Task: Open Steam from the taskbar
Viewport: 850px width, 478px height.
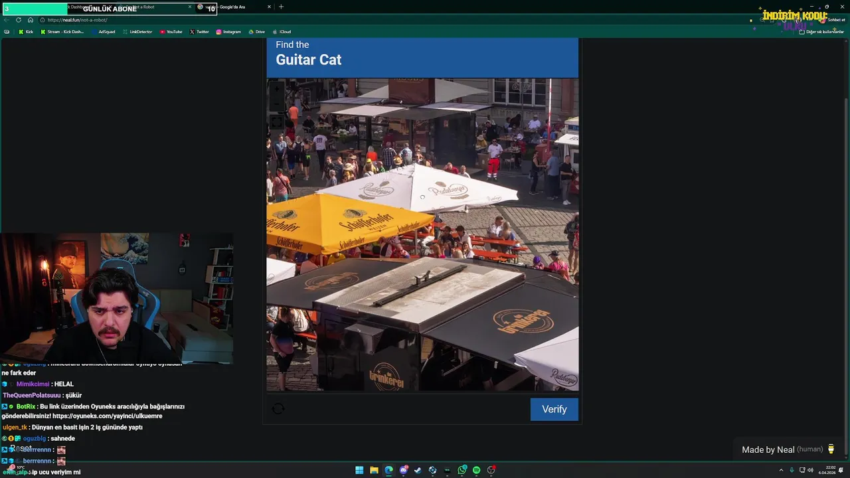Action: (418, 470)
